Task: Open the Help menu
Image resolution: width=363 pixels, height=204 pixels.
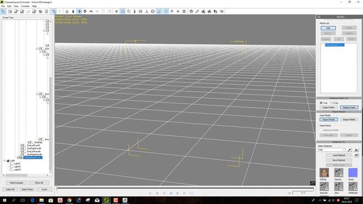Action: (x=34, y=6)
